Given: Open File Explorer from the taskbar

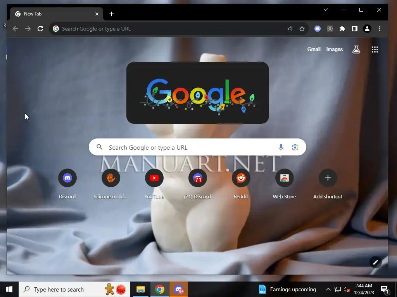Looking at the screenshot, I should [x=140, y=289].
